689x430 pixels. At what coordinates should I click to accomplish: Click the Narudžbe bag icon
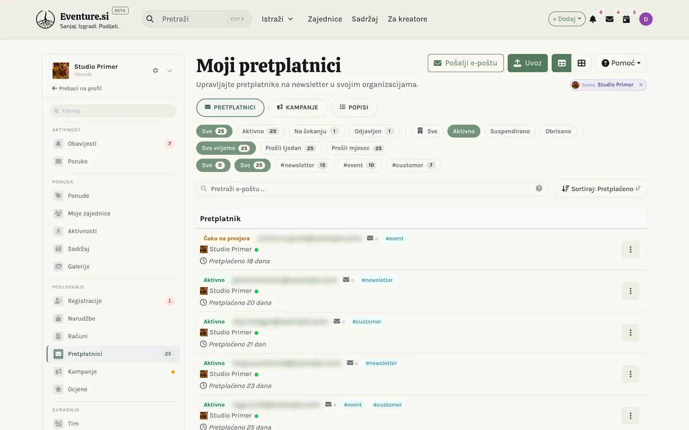click(x=58, y=319)
